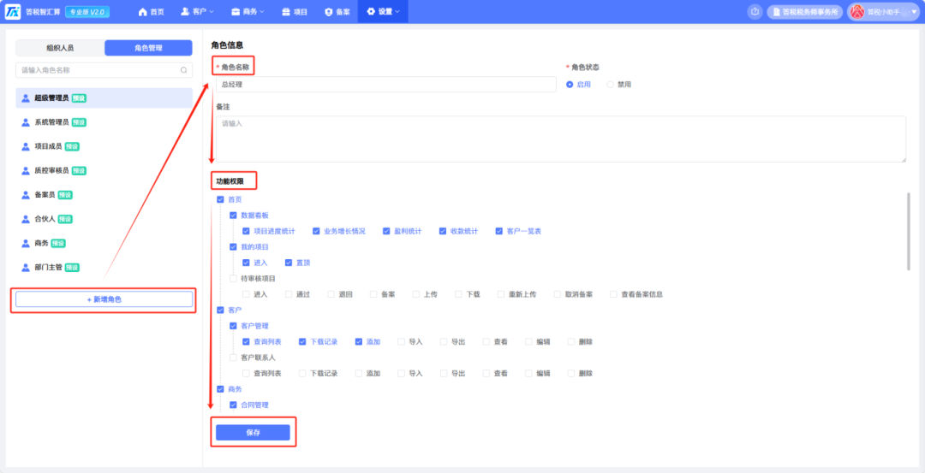Click the user avatar icon
925x473 pixels.
(x=857, y=12)
